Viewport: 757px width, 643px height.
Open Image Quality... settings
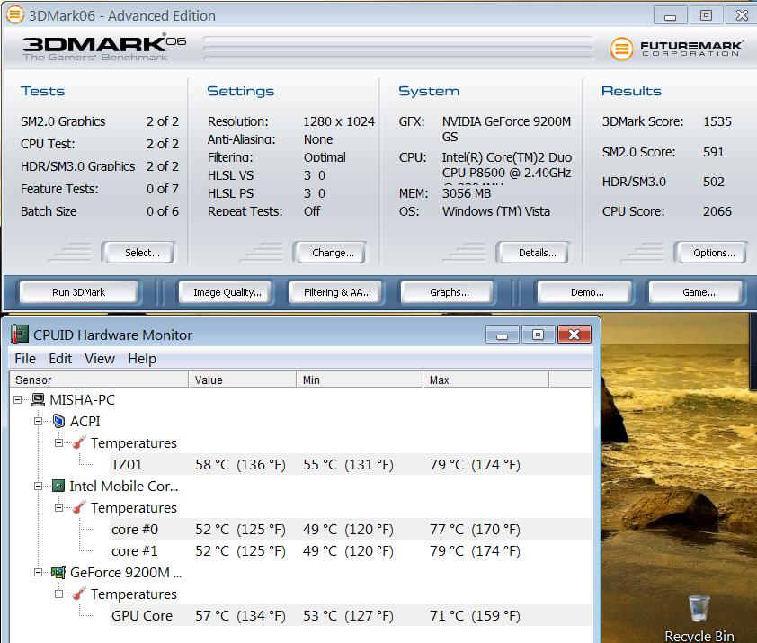[x=227, y=292]
